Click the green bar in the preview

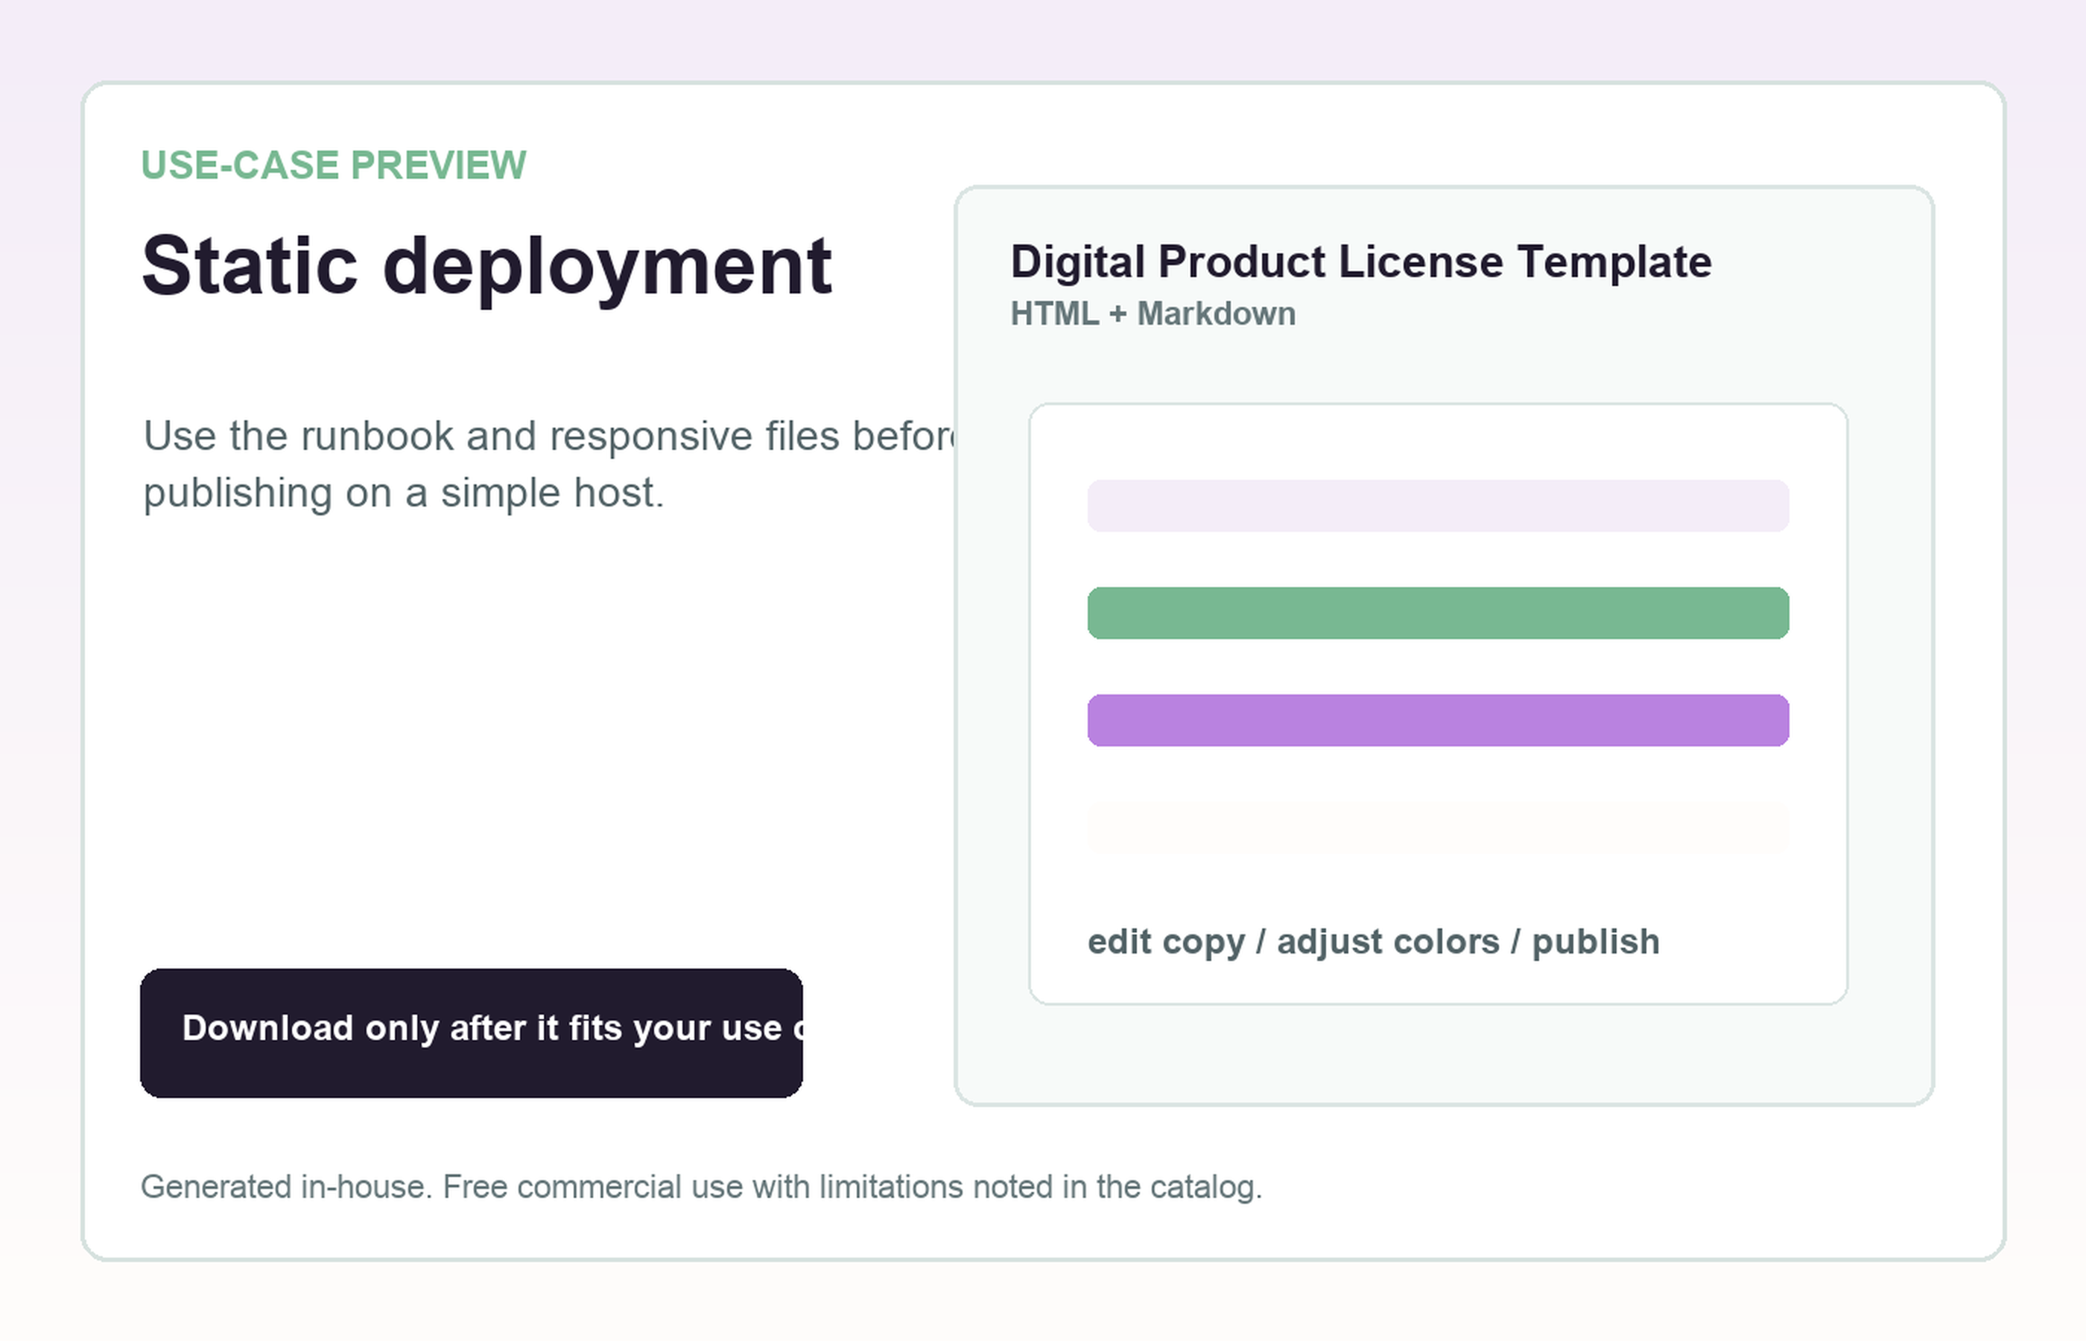pos(1439,613)
